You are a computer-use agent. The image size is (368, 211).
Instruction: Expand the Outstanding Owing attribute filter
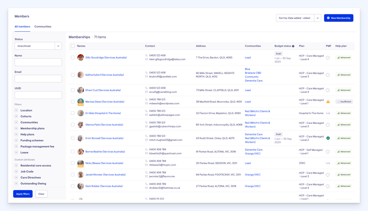16,184
